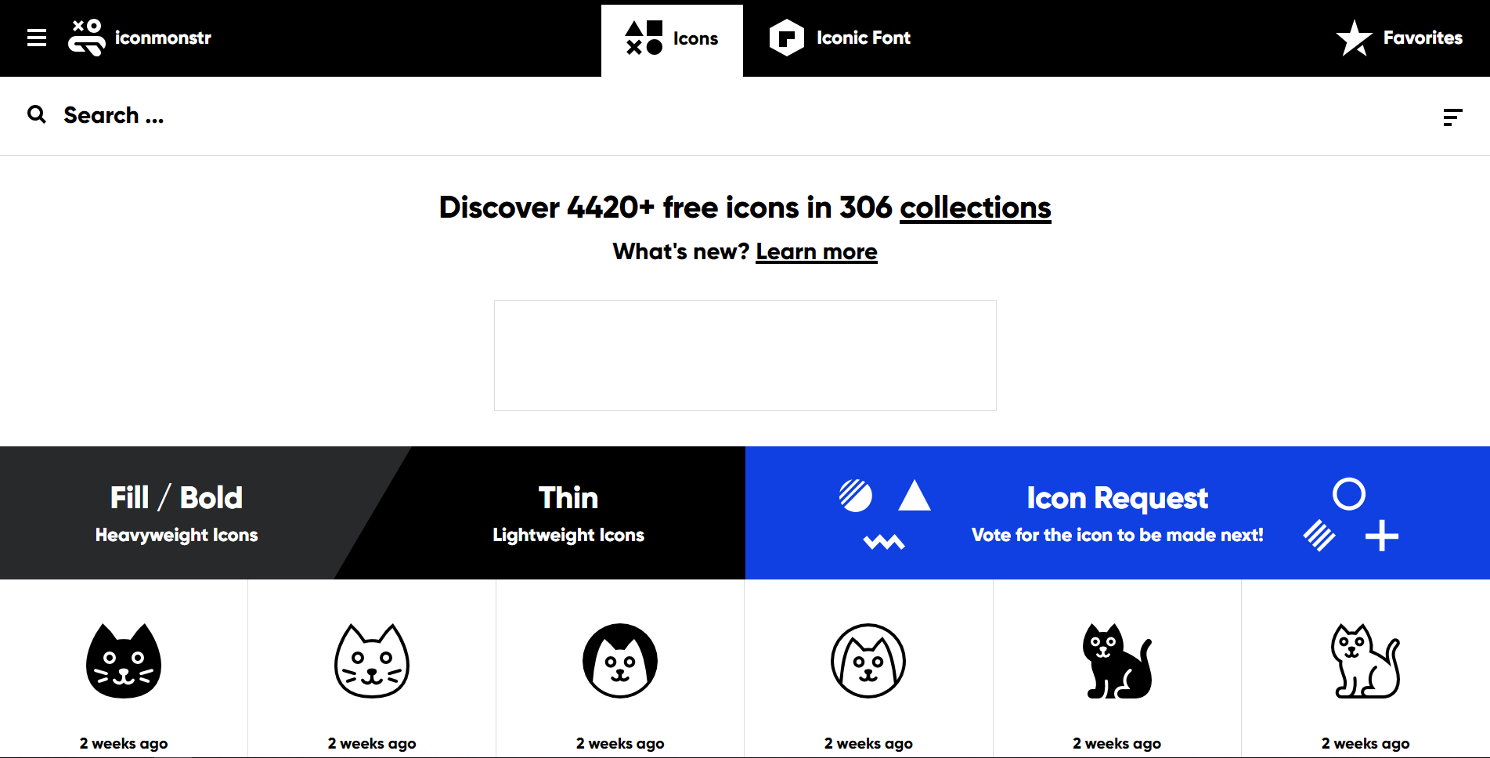This screenshot has width=1490, height=758.
Task: Show Fill / Bold heavyweight icons
Action: tap(176, 513)
